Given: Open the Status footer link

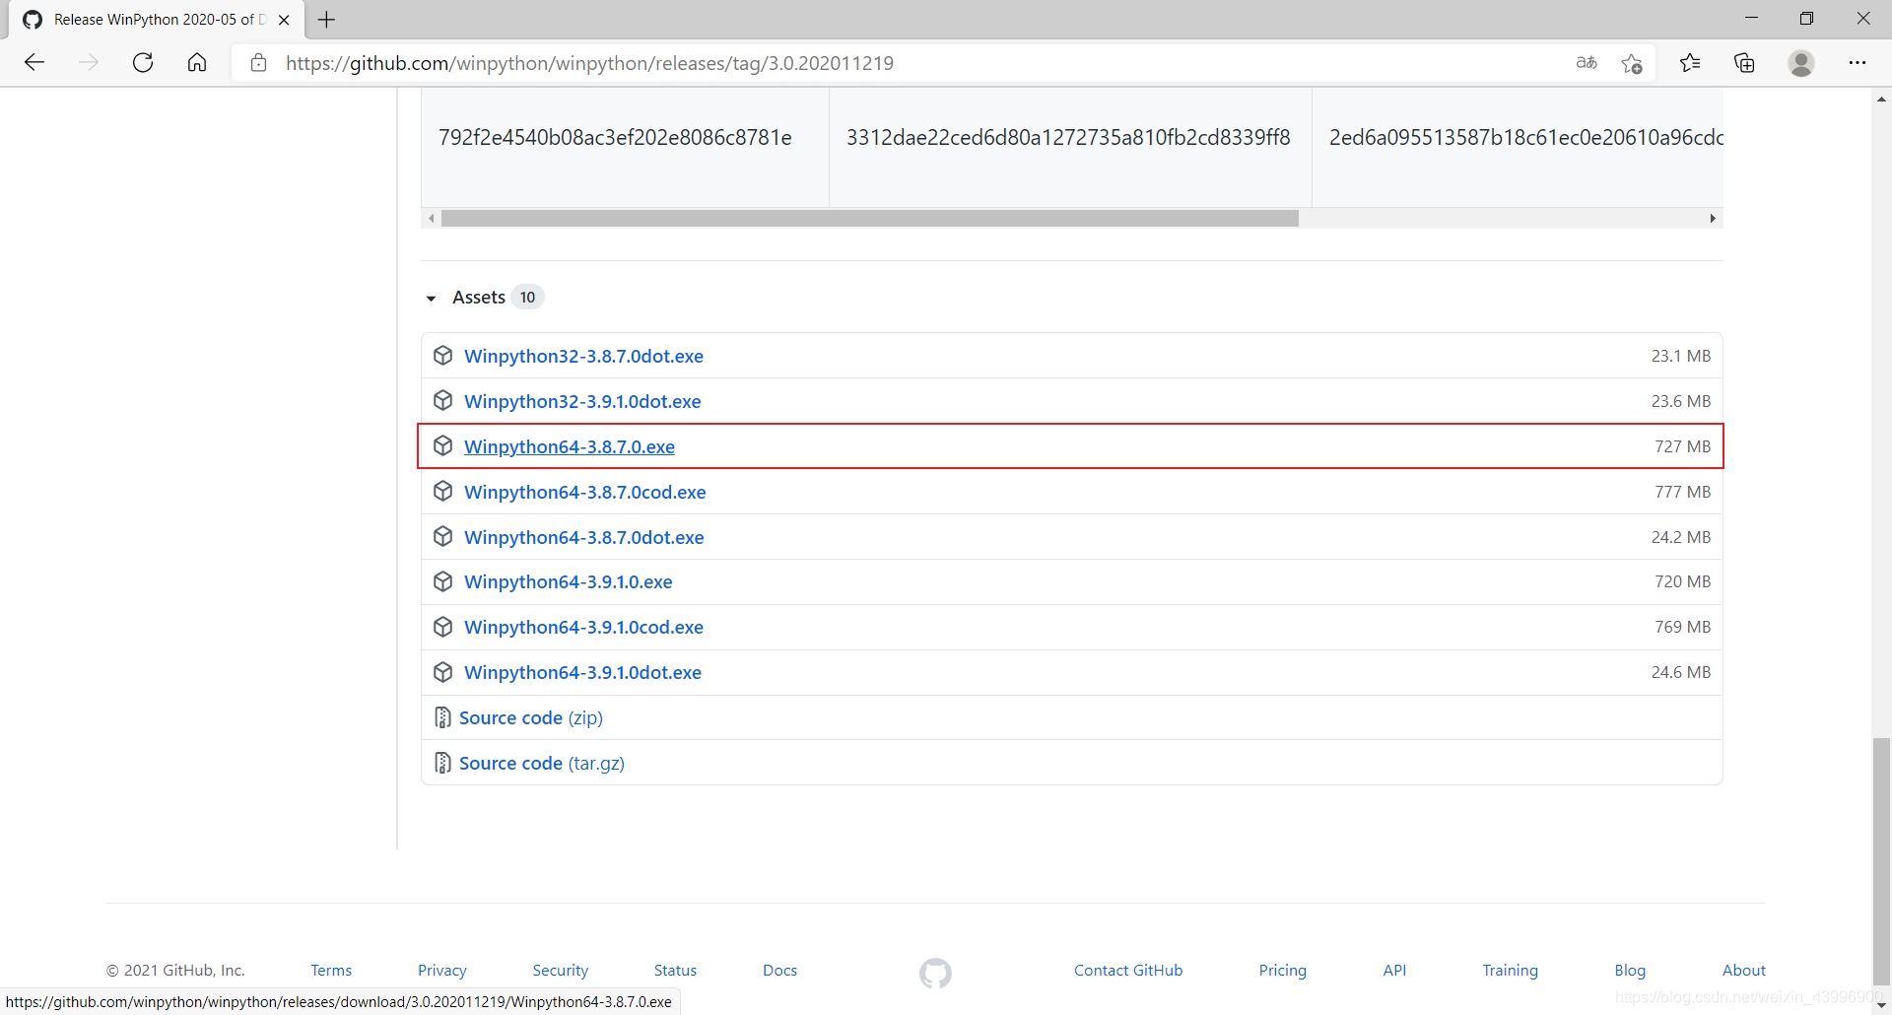Looking at the screenshot, I should tap(675, 971).
